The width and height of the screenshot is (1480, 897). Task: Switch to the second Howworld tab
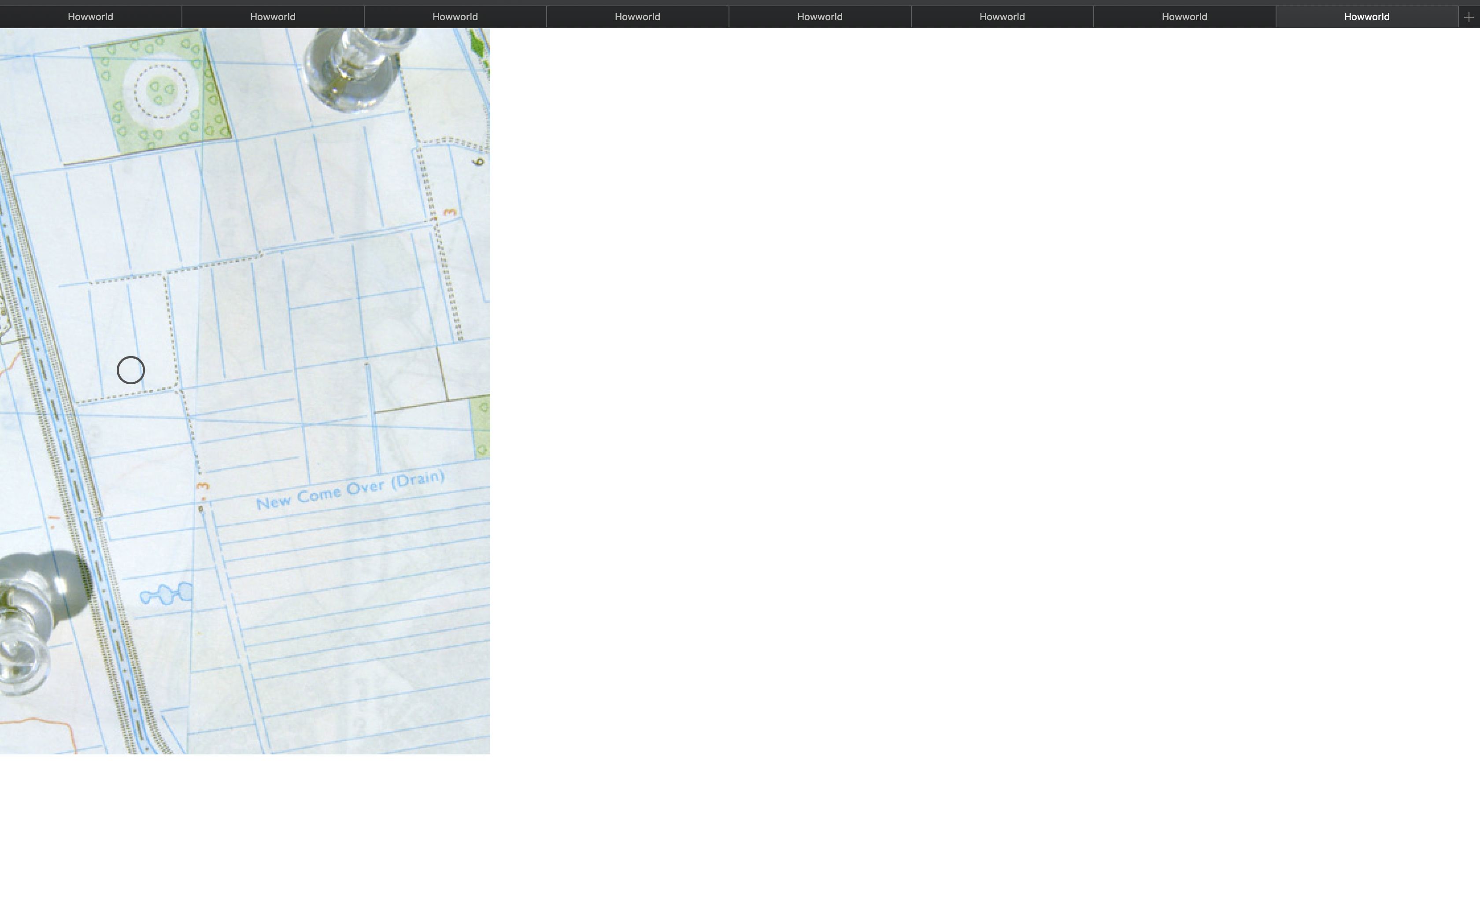coord(273,17)
